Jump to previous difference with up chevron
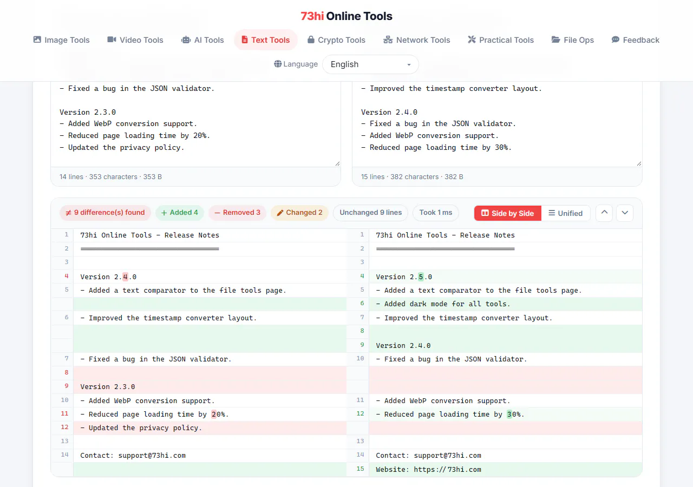This screenshot has height=487, width=693. click(604, 213)
